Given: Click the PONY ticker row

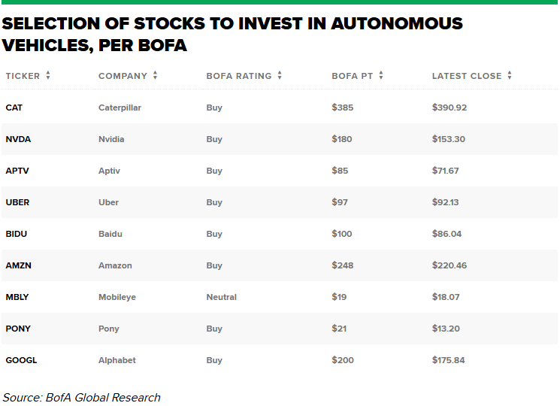Looking at the screenshot, I should tap(18, 329).
